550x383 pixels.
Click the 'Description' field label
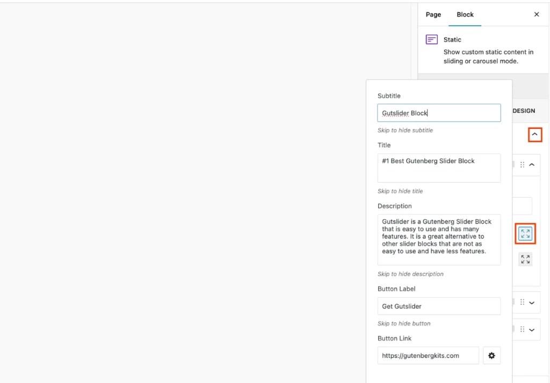(395, 206)
